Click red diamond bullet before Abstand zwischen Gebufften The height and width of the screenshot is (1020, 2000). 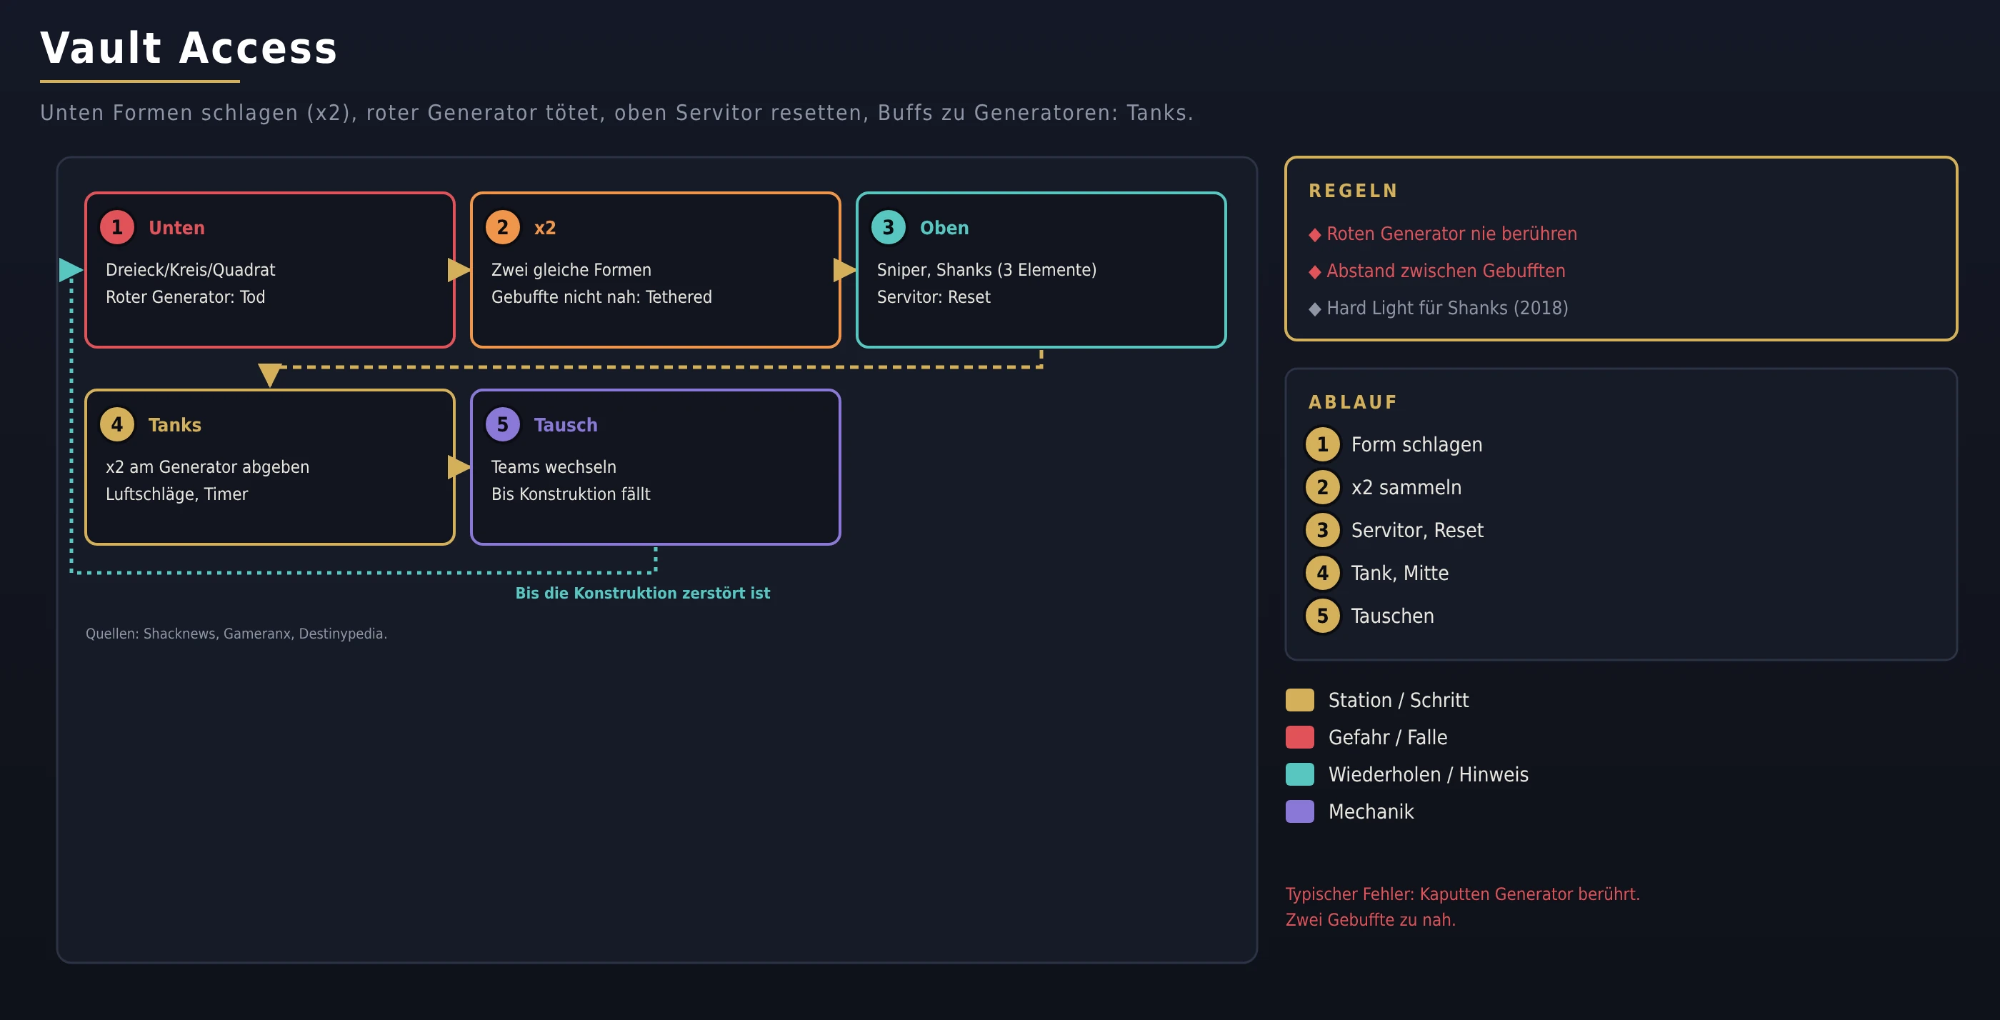[1314, 272]
